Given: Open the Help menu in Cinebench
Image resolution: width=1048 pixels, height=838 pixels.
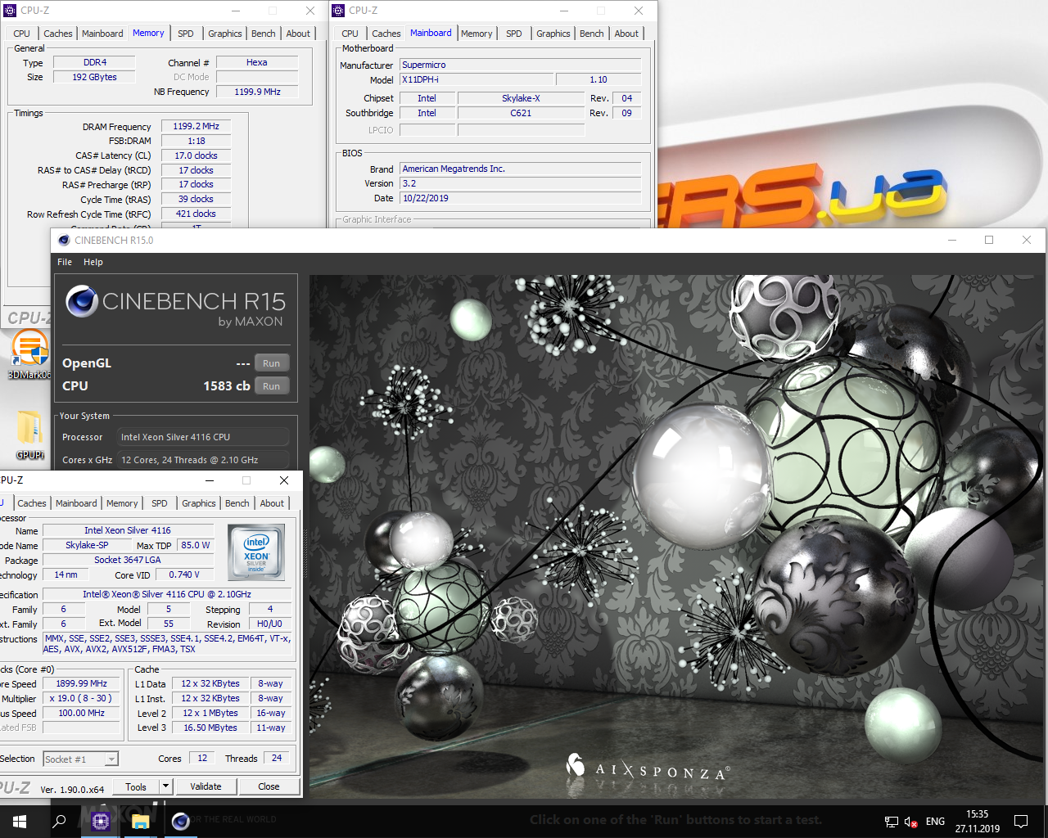Looking at the screenshot, I should click(x=93, y=262).
